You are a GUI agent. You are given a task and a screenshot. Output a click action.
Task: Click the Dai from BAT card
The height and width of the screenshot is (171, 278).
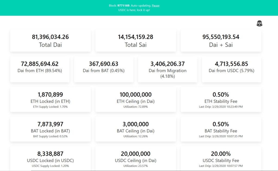coord(104,69)
